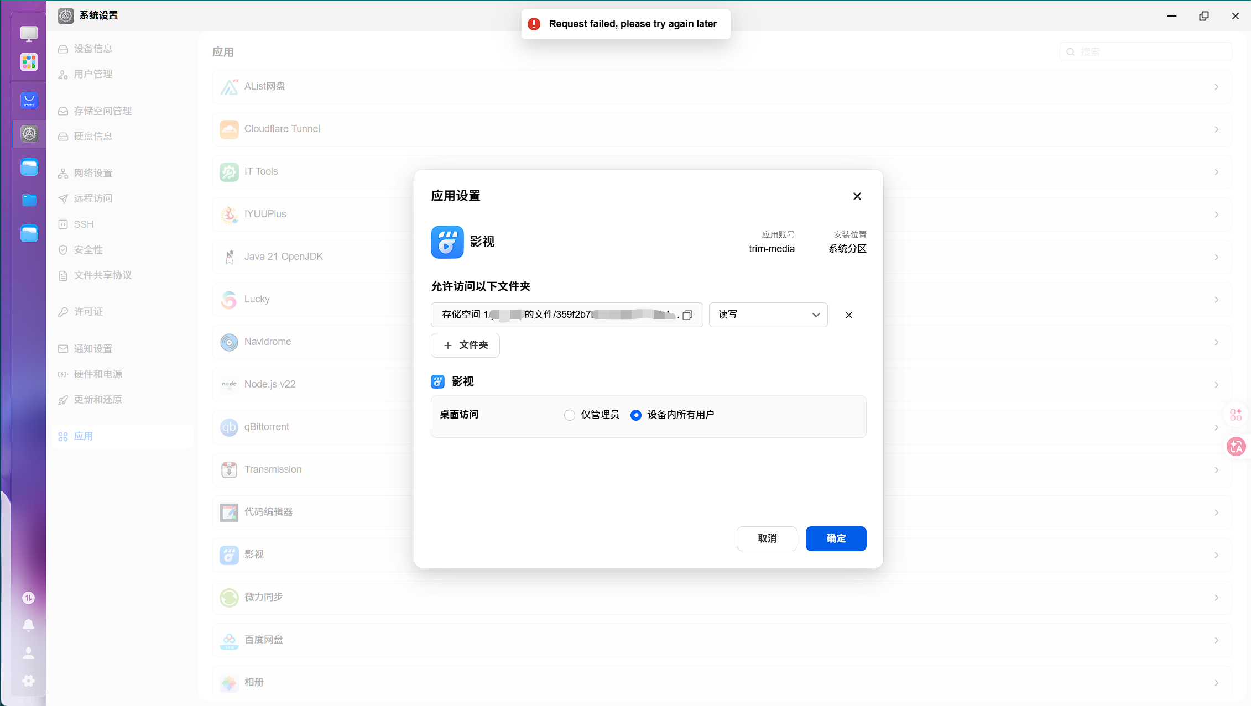The width and height of the screenshot is (1251, 706).
Task: Open 网络设置 in the sidebar
Action: point(93,173)
